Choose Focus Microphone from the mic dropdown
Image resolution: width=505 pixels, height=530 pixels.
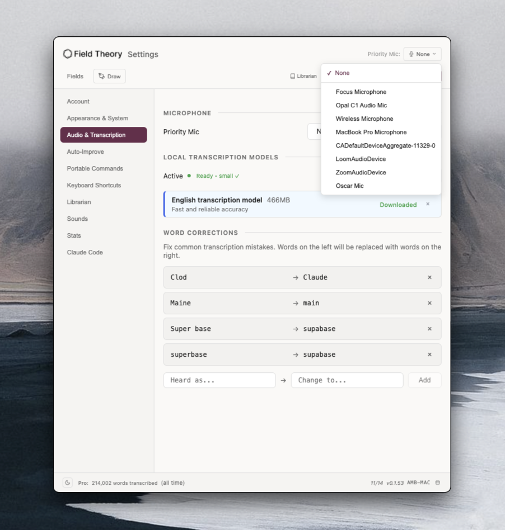pyautogui.click(x=361, y=92)
